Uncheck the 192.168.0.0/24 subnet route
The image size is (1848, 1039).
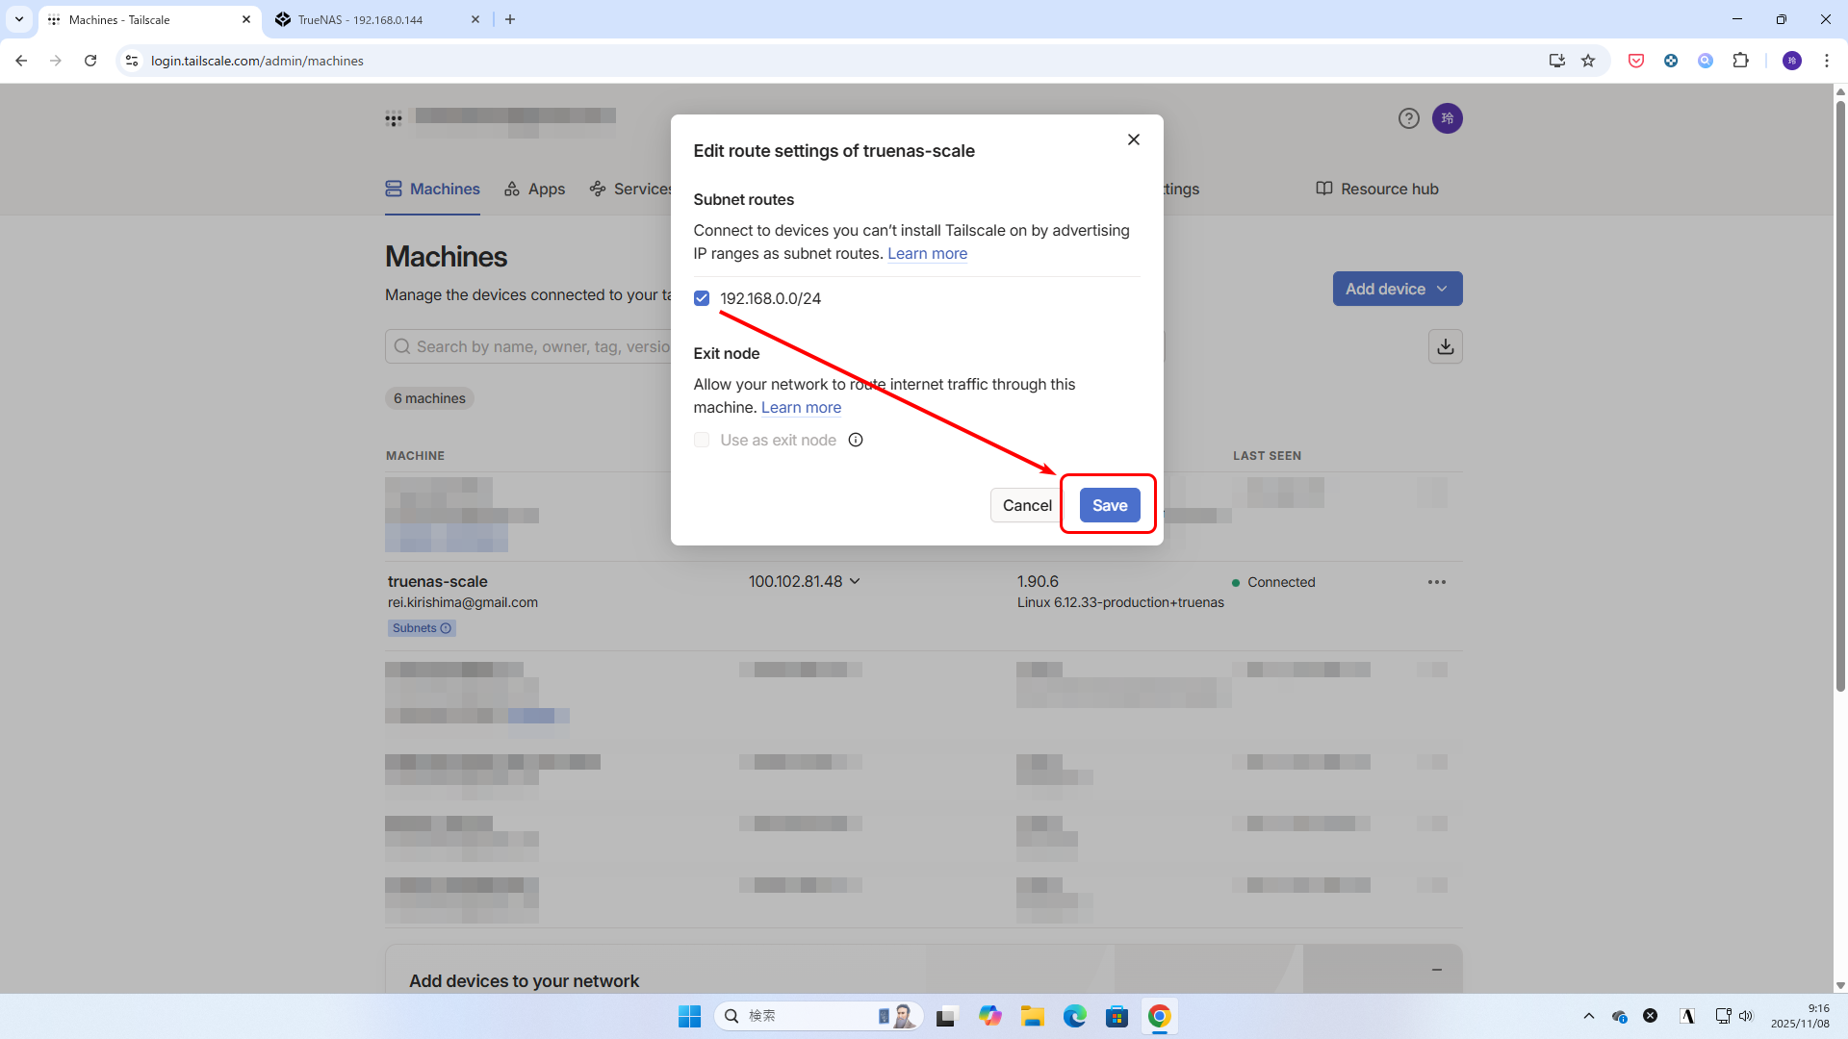click(x=702, y=298)
